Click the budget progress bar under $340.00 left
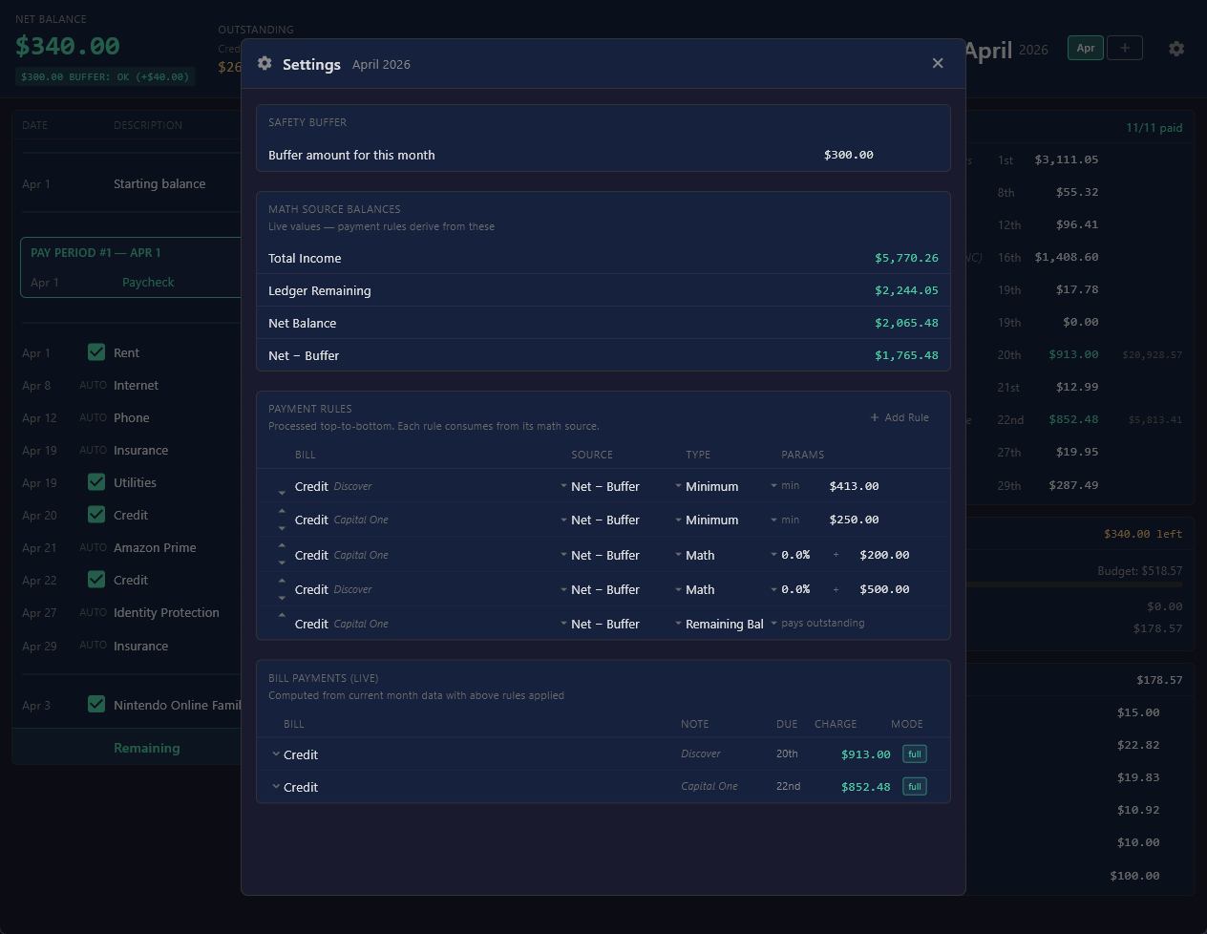This screenshot has width=1207, height=934. point(1074,584)
